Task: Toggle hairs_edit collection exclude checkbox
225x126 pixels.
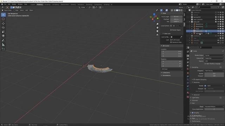Action: [x=216, y=22]
